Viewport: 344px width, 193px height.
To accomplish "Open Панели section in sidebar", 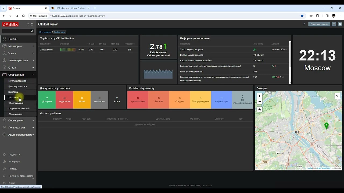I will click(18, 39).
